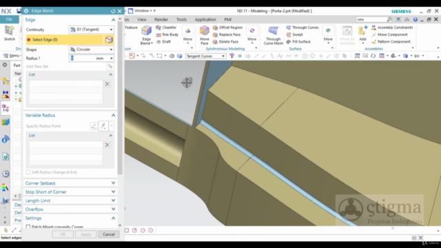The width and height of the screenshot is (441, 248).
Task: Collapse the Settings section
Action: [x=113, y=218]
